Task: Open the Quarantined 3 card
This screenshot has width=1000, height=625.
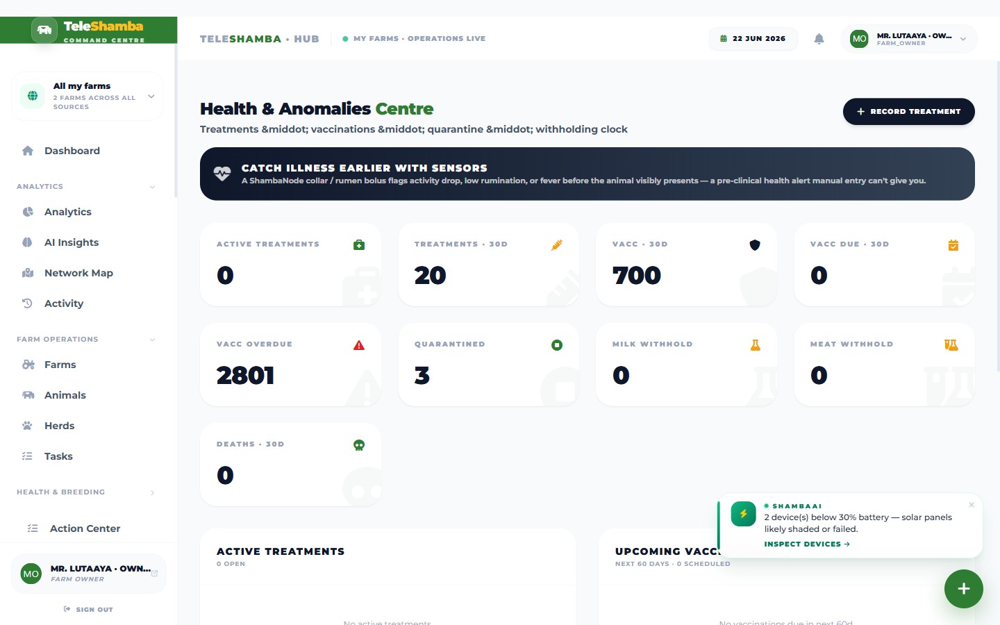Action: coord(489,365)
